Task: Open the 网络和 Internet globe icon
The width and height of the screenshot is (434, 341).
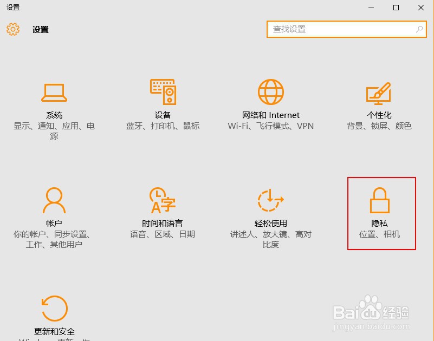Action: click(271, 92)
